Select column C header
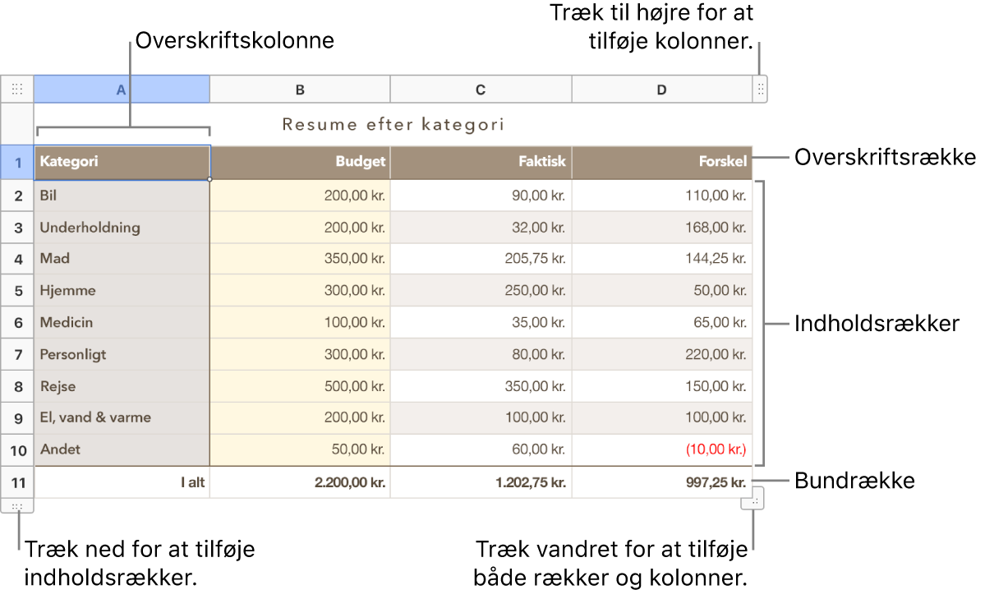Viewport: 985px width, 599px height. click(481, 90)
